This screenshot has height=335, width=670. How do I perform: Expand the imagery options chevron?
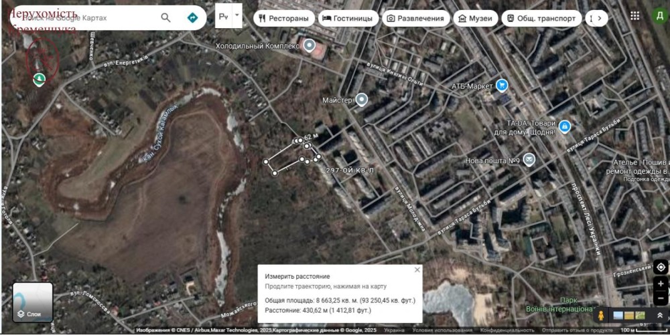[x=660, y=316]
